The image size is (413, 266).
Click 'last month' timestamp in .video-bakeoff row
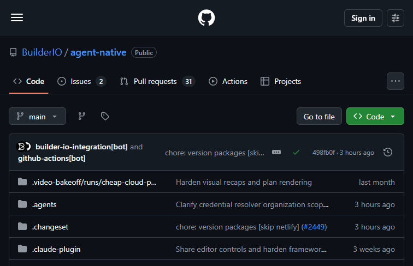pos(376,182)
